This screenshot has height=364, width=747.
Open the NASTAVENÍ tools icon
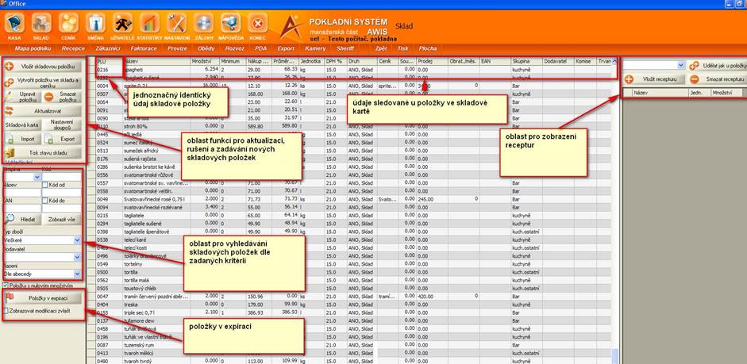177,24
